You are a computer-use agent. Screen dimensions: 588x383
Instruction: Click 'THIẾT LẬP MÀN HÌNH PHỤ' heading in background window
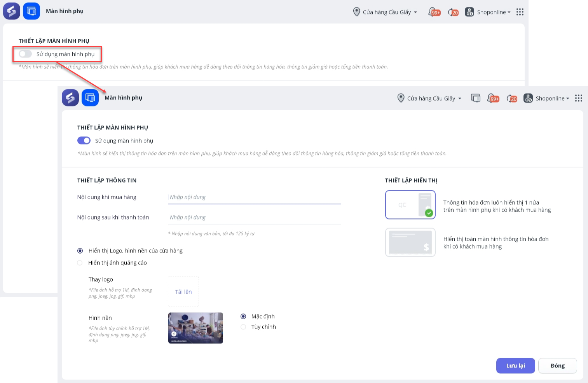click(54, 41)
